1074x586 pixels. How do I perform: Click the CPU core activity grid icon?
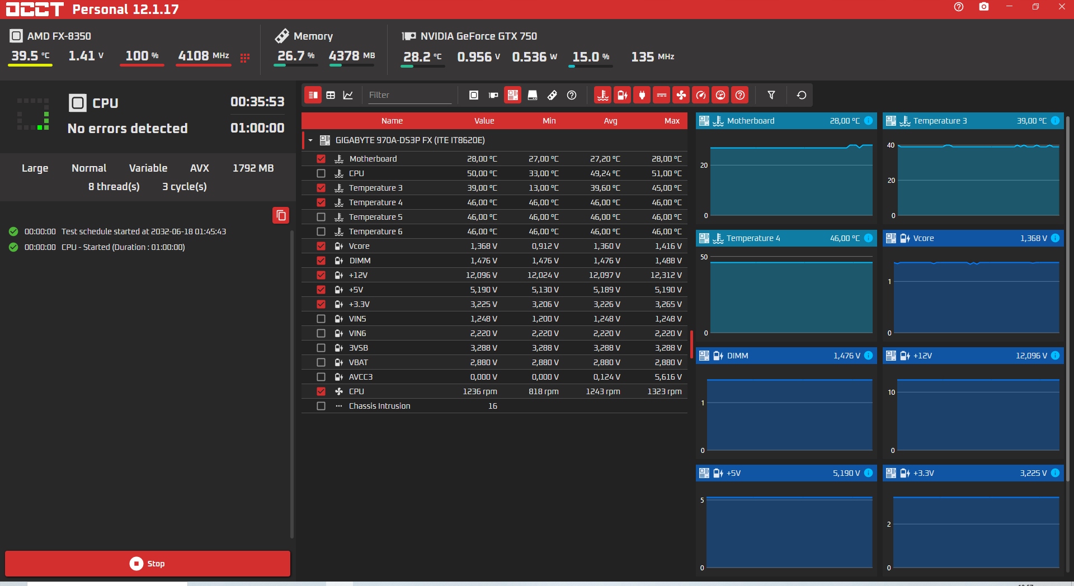pos(244,58)
